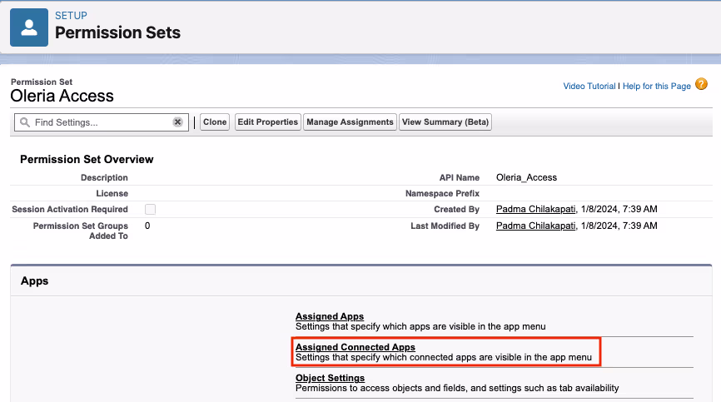This screenshot has width=721, height=402.
Task: Open Help for this Page link
Action: click(657, 87)
